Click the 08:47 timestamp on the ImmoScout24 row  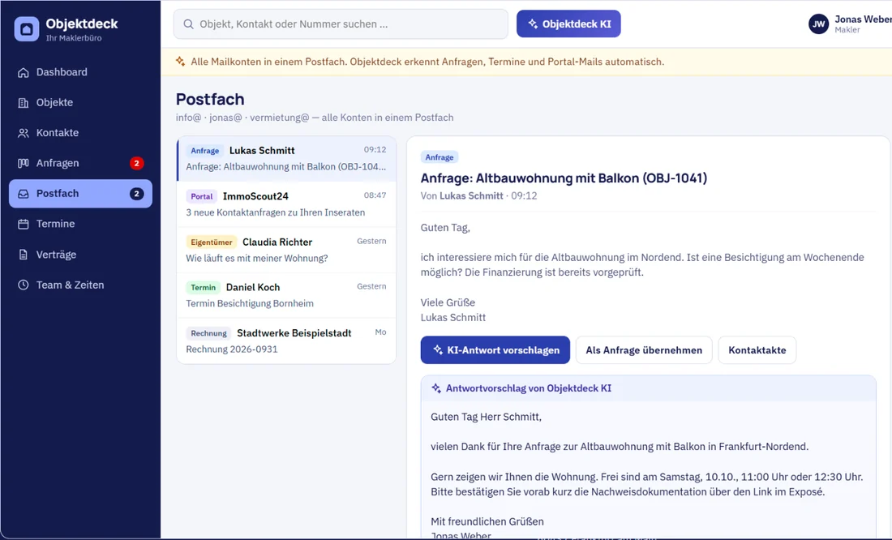coord(375,195)
